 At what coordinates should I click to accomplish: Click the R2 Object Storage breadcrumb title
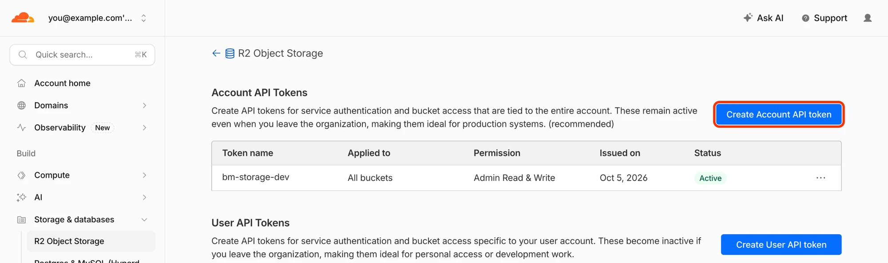point(281,53)
